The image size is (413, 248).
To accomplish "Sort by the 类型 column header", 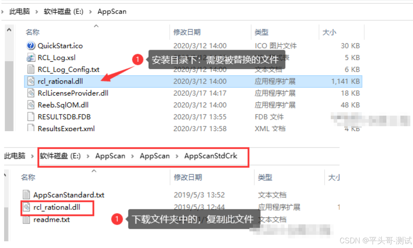I will [261, 32].
